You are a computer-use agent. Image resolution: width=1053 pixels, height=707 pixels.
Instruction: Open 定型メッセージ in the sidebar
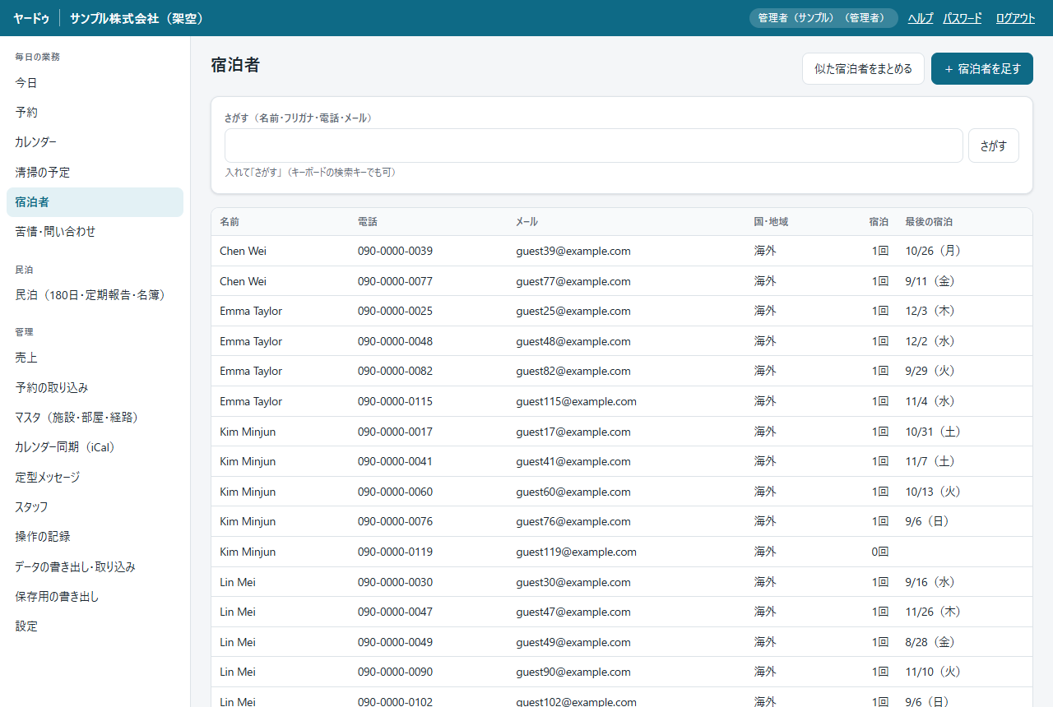click(95, 477)
